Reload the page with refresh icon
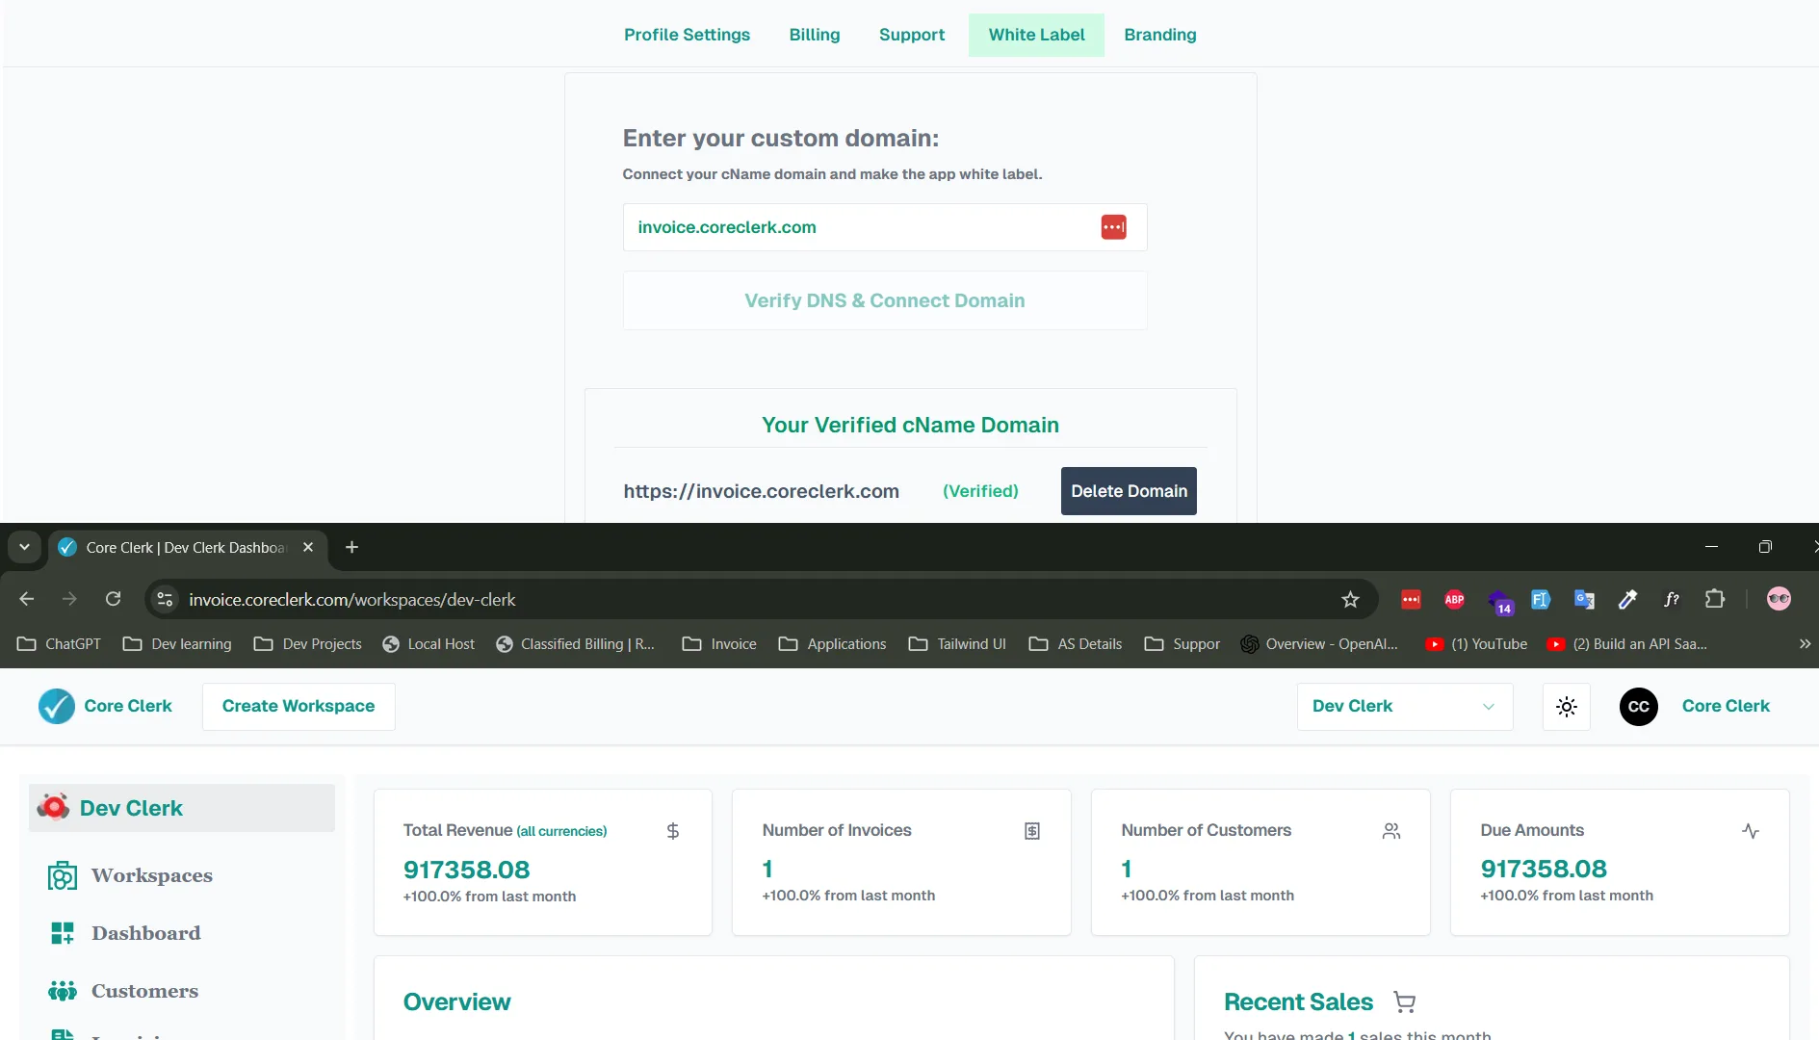Screen dimensions: 1819x1040 point(113,599)
